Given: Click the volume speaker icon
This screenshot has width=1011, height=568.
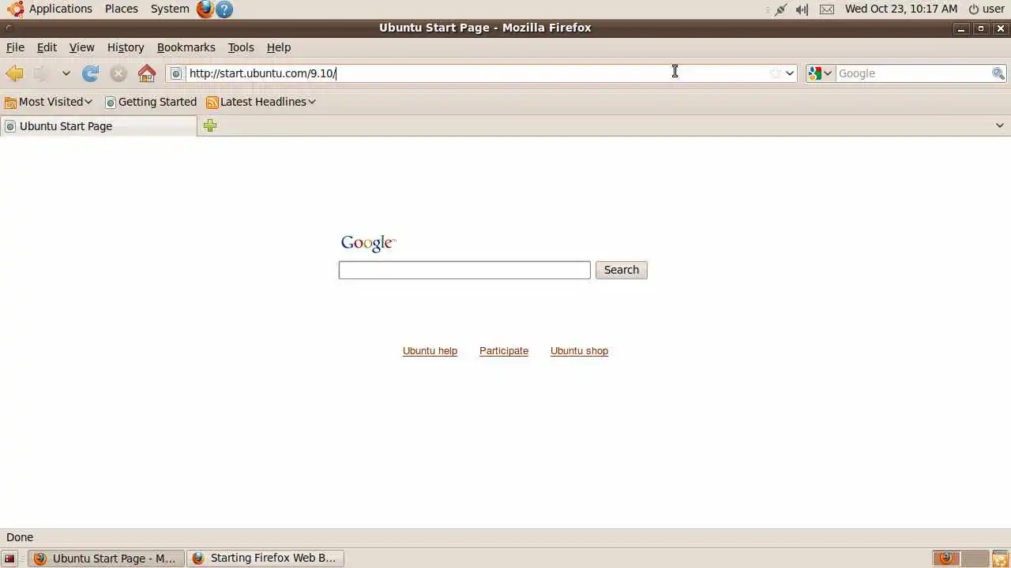Looking at the screenshot, I should (802, 9).
